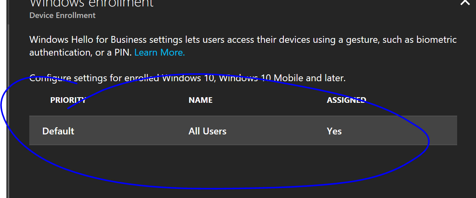476x198 pixels.
Task: Click the Yes assigned value
Action: coord(334,131)
